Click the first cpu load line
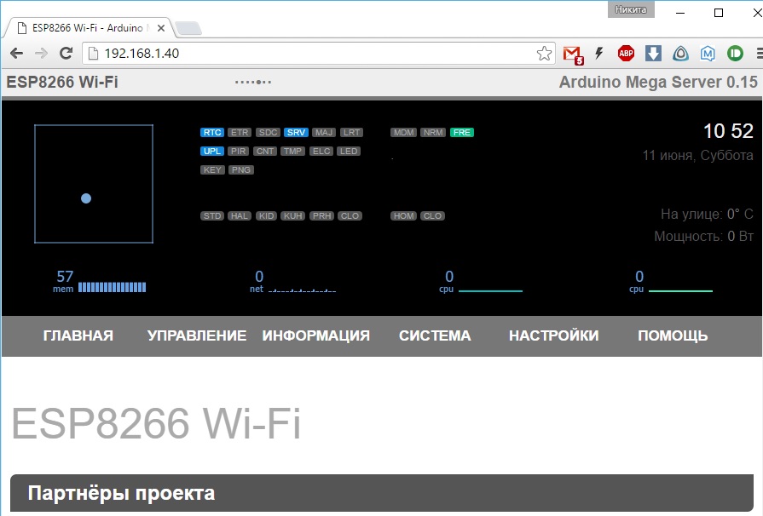Image resolution: width=763 pixels, height=516 pixels. click(x=490, y=291)
